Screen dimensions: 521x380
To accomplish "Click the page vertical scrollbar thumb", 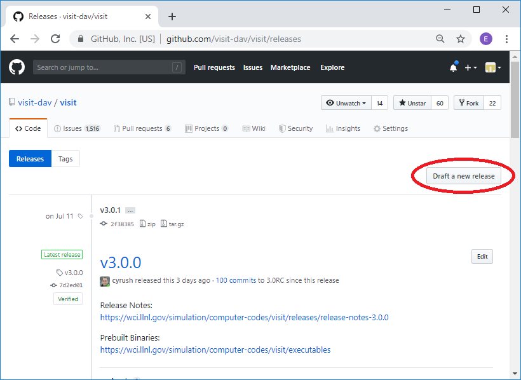I will [x=515, y=99].
